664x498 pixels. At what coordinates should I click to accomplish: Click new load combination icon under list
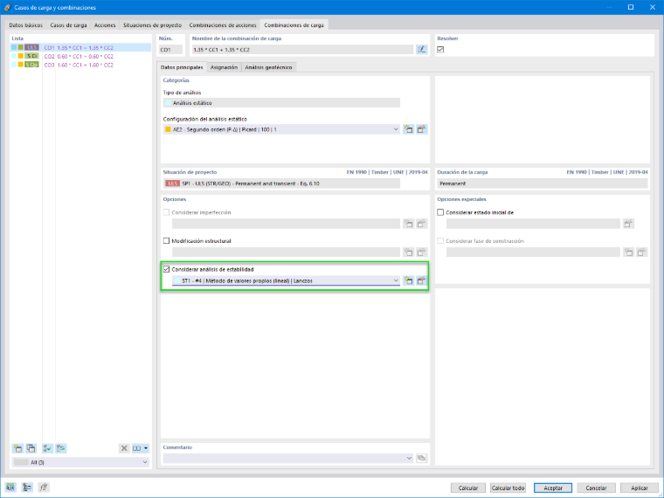click(x=17, y=448)
